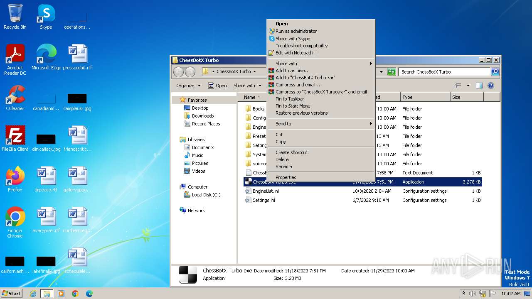Choose Share with Skype
The height and width of the screenshot is (299, 532).
[x=321, y=39]
